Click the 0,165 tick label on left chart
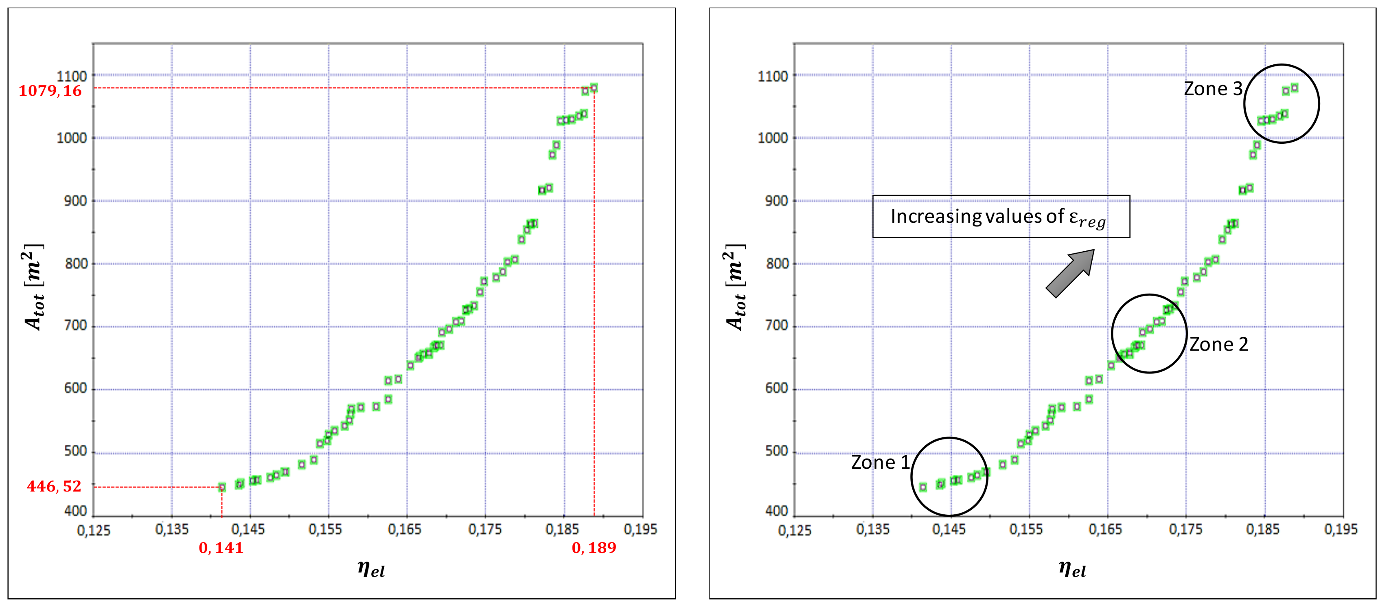The width and height of the screenshot is (1389, 608). pyautogui.click(x=404, y=530)
